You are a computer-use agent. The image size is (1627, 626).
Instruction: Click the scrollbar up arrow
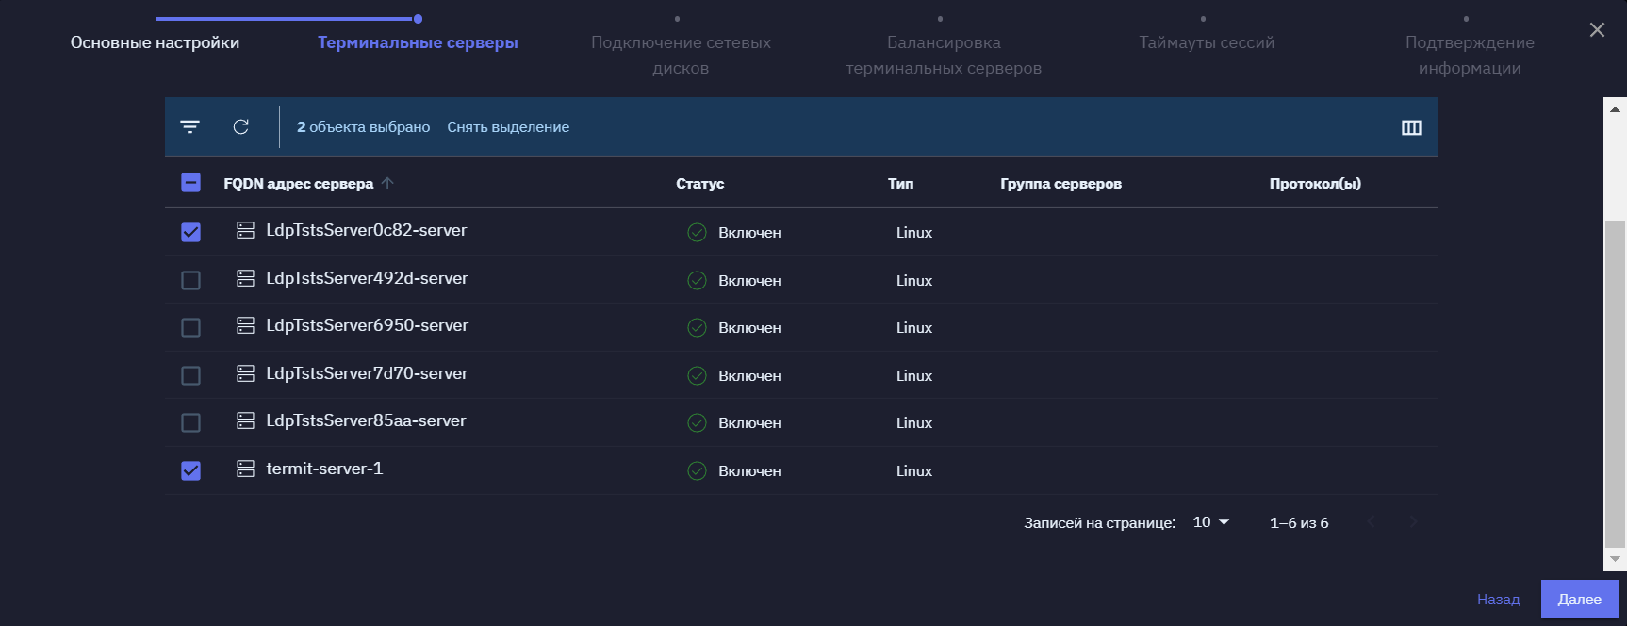point(1615,109)
